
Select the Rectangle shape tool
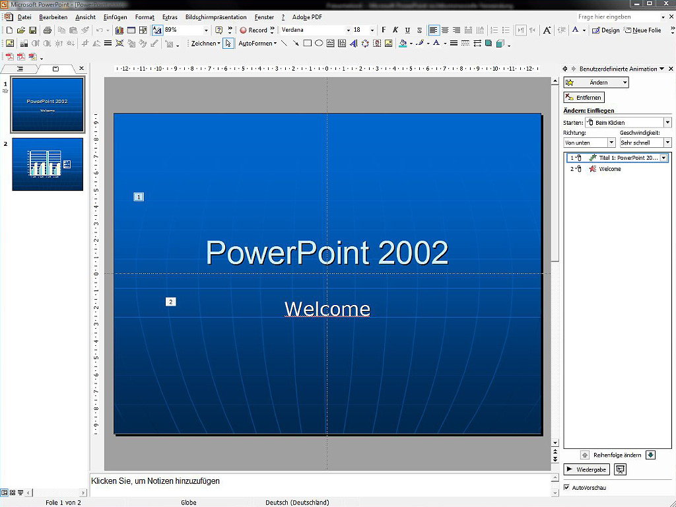point(307,43)
